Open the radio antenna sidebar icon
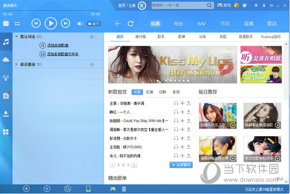Viewport: 290px width, 194px height. (x=6, y=78)
